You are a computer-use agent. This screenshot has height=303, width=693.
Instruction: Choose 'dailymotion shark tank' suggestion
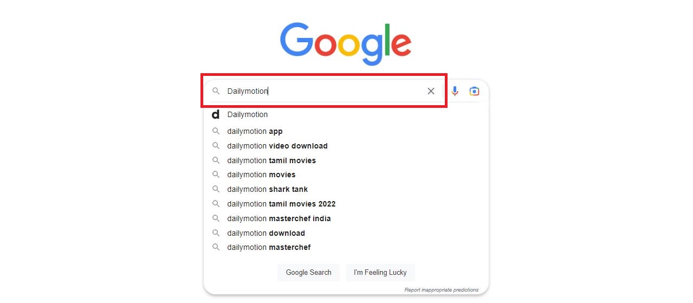267,189
